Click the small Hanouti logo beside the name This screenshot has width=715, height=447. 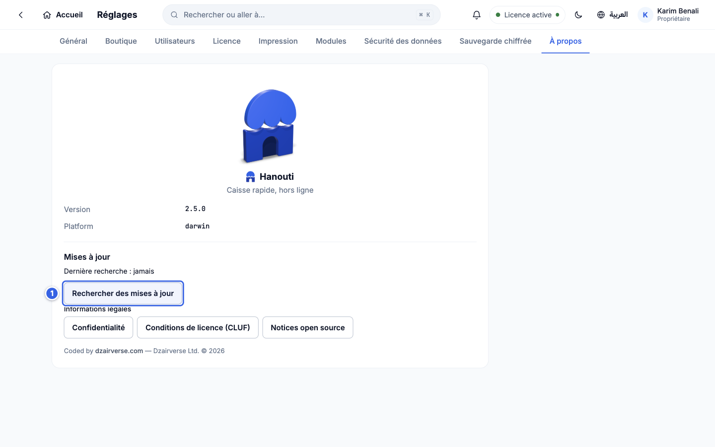pos(250,177)
